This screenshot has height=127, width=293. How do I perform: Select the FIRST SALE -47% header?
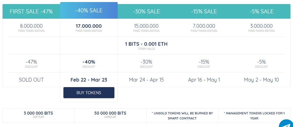point(31,11)
